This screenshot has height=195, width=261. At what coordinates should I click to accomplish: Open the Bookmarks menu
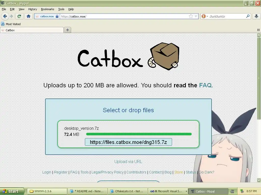click(47, 9)
